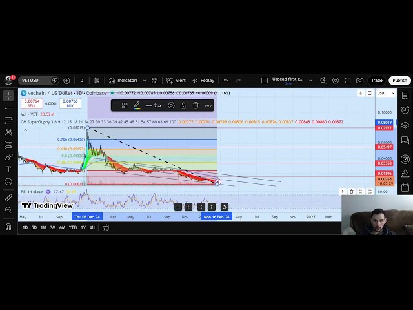Select the 1D time range
413x310 pixels.
[x=25, y=227]
